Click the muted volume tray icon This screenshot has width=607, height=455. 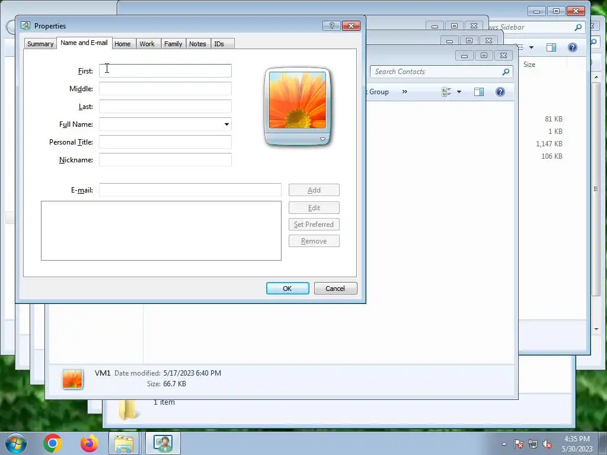547,444
